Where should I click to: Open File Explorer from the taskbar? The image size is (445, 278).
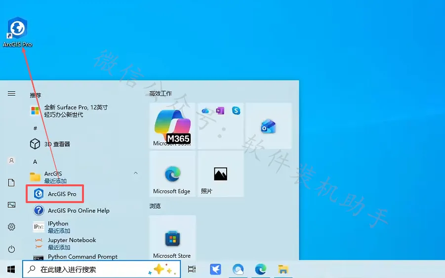[283, 269]
